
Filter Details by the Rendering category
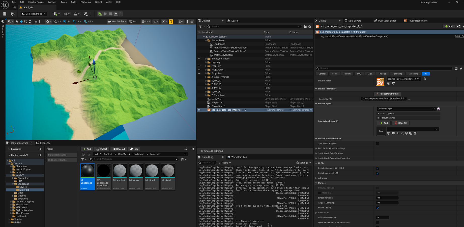coord(397,74)
